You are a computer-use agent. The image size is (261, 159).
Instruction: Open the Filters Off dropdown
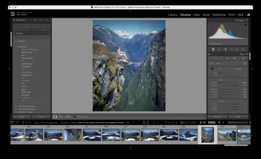coord(238,123)
